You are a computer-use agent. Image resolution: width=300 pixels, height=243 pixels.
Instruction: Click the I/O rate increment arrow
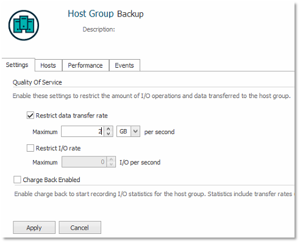click(111, 160)
